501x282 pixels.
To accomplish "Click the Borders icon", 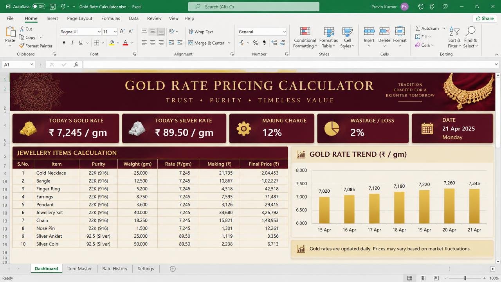I will click(96, 43).
